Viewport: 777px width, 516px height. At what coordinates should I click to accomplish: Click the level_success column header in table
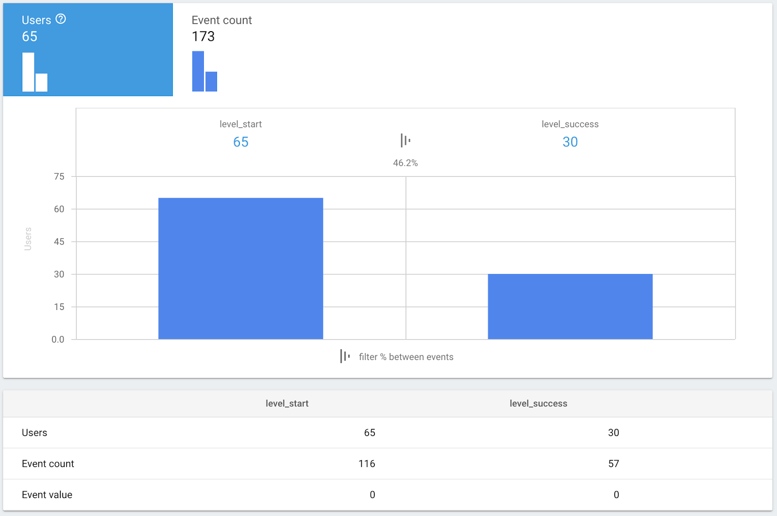click(538, 403)
